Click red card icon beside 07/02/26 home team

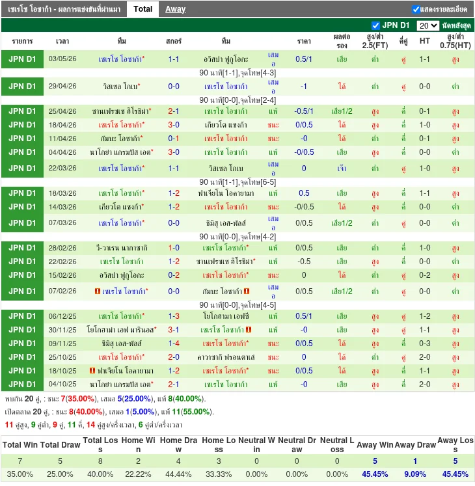pos(98,291)
